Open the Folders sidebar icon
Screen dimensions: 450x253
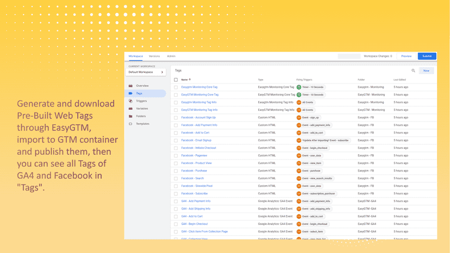click(x=130, y=116)
